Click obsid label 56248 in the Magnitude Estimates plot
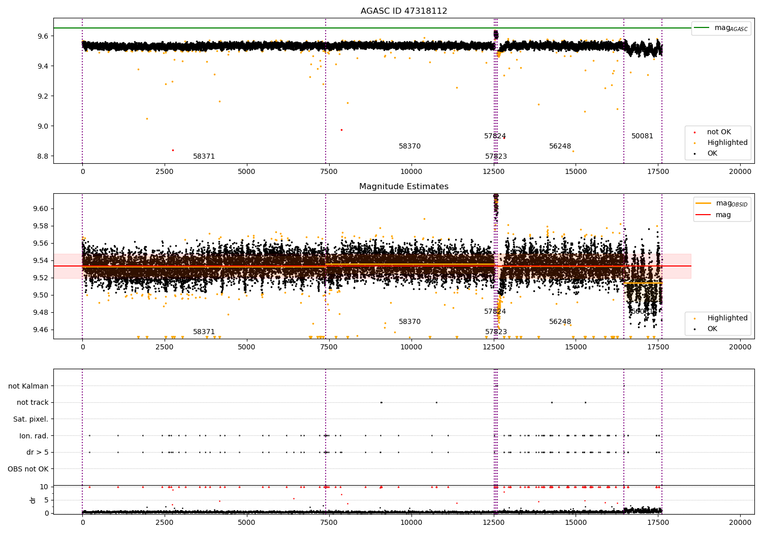Viewport: 762px width, 534px height. (560, 322)
